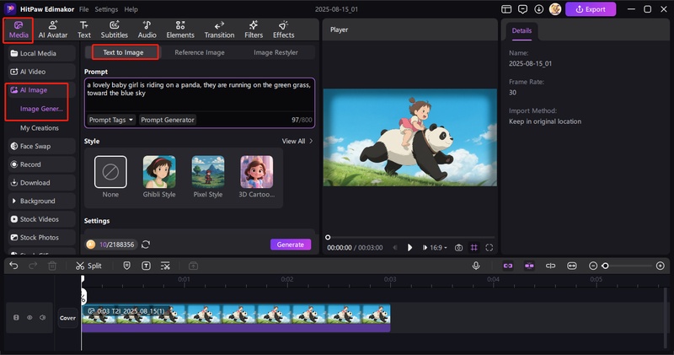
Task: Select the None style option
Action: 110,172
